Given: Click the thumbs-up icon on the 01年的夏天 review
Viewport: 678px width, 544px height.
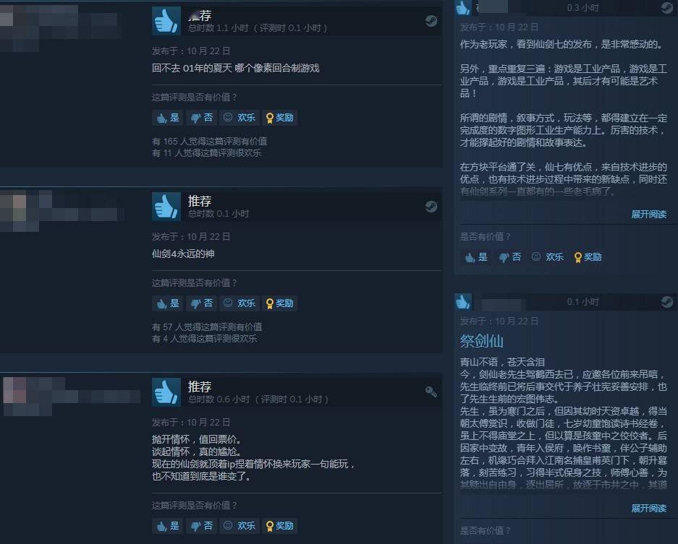Looking at the screenshot, I should [166, 21].
